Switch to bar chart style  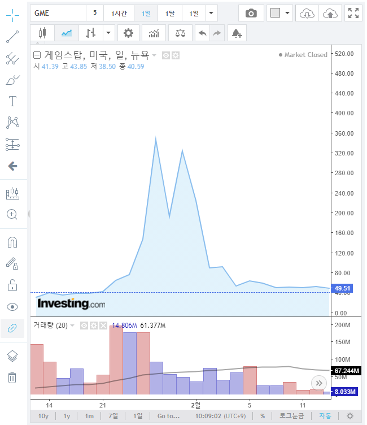pyautogui.click(x=90, y=33)
